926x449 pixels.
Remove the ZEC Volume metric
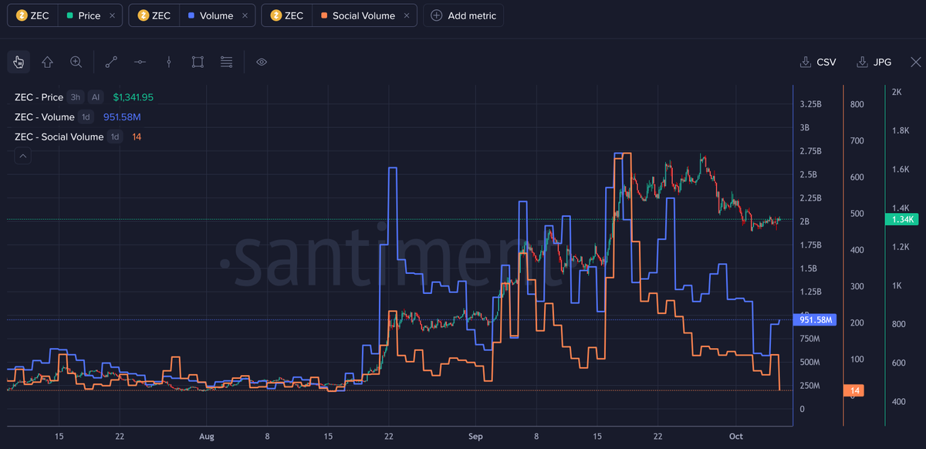245,15
